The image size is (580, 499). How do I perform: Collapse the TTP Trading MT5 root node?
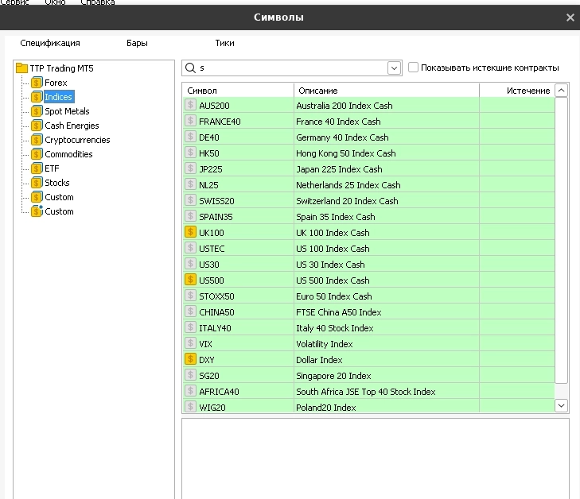21,68
